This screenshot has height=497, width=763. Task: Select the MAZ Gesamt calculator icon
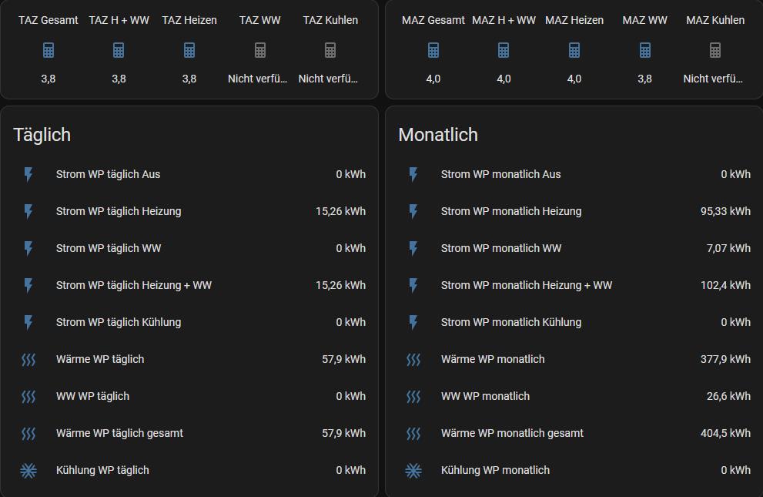pos(433,50)
